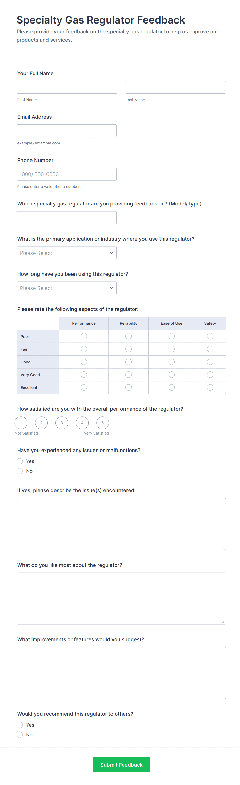This screenshot has width=240, height=785.
Task: Click the issue description text area
Action: (x=121, y=524)
